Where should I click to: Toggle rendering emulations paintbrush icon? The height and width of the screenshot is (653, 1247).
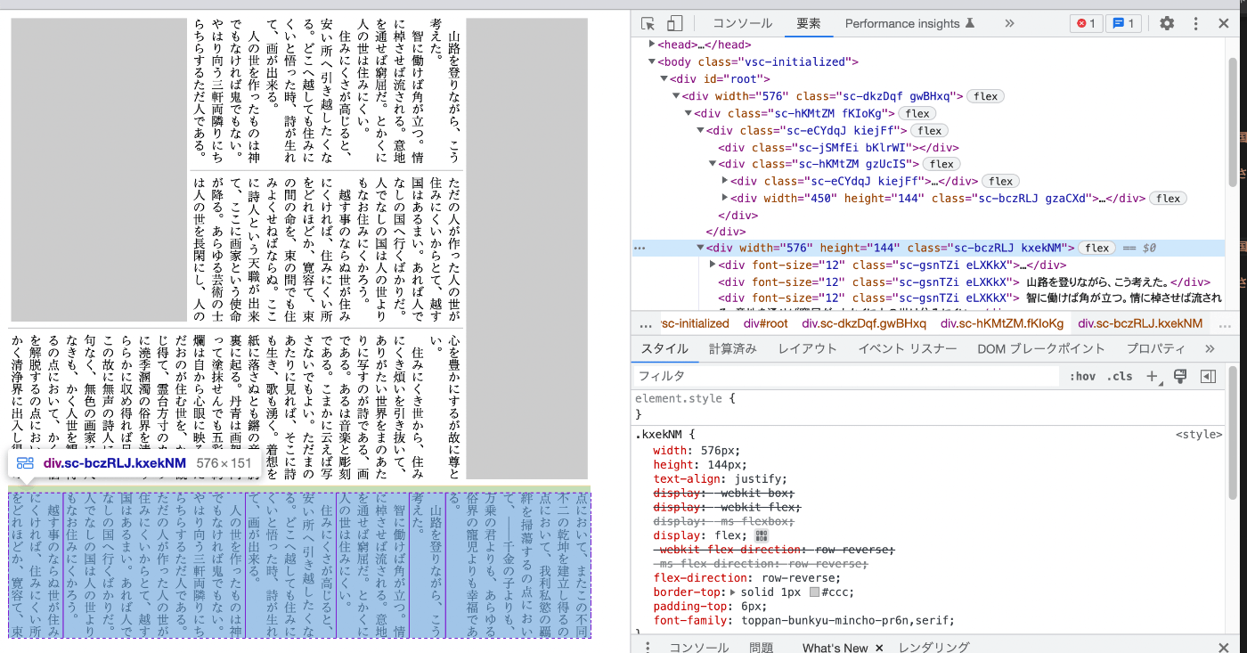(x=1180, y=376)
